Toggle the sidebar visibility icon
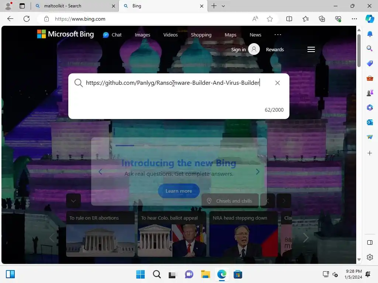378x283 pixels. (x=370, y=242)
